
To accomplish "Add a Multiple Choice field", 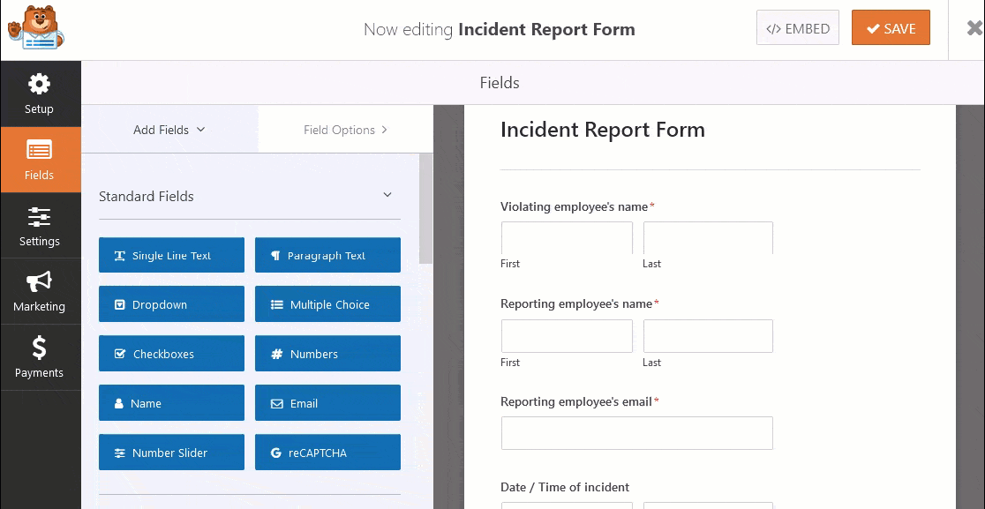I will click(327, 304).
